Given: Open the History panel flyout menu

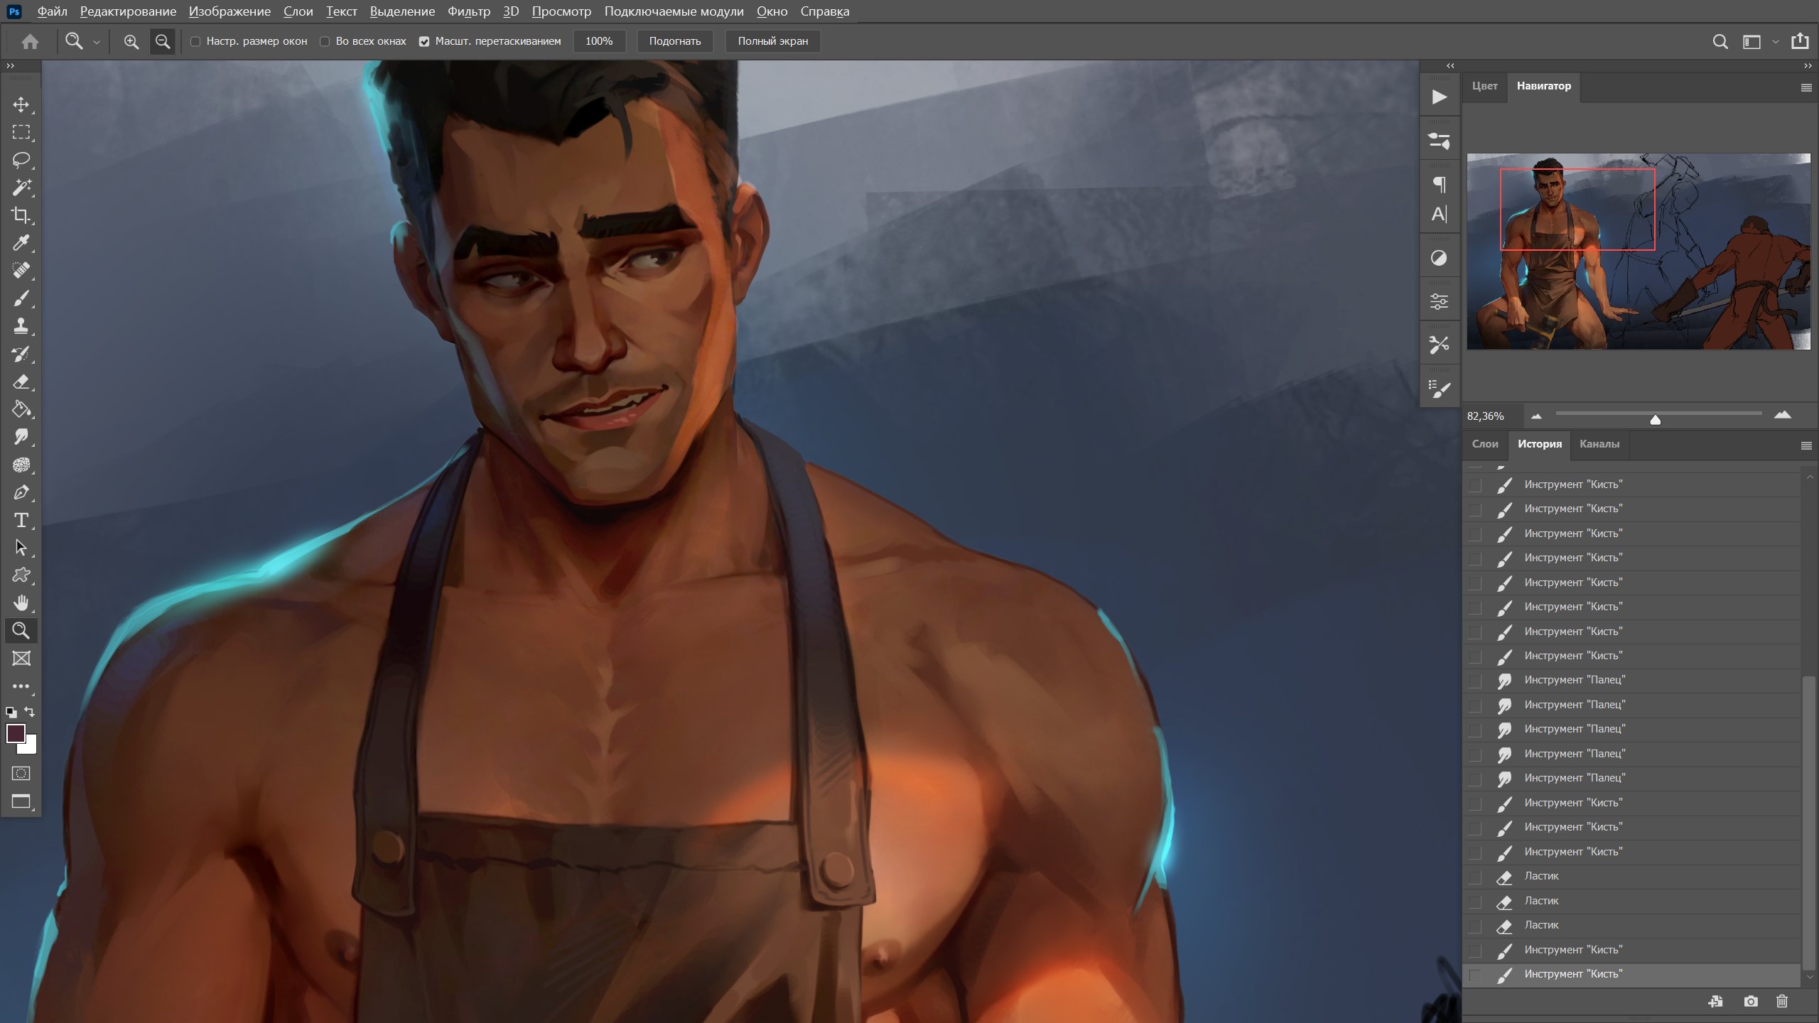Looking at the screenshot, I should pyautogui.click(x=1806, y=446).
